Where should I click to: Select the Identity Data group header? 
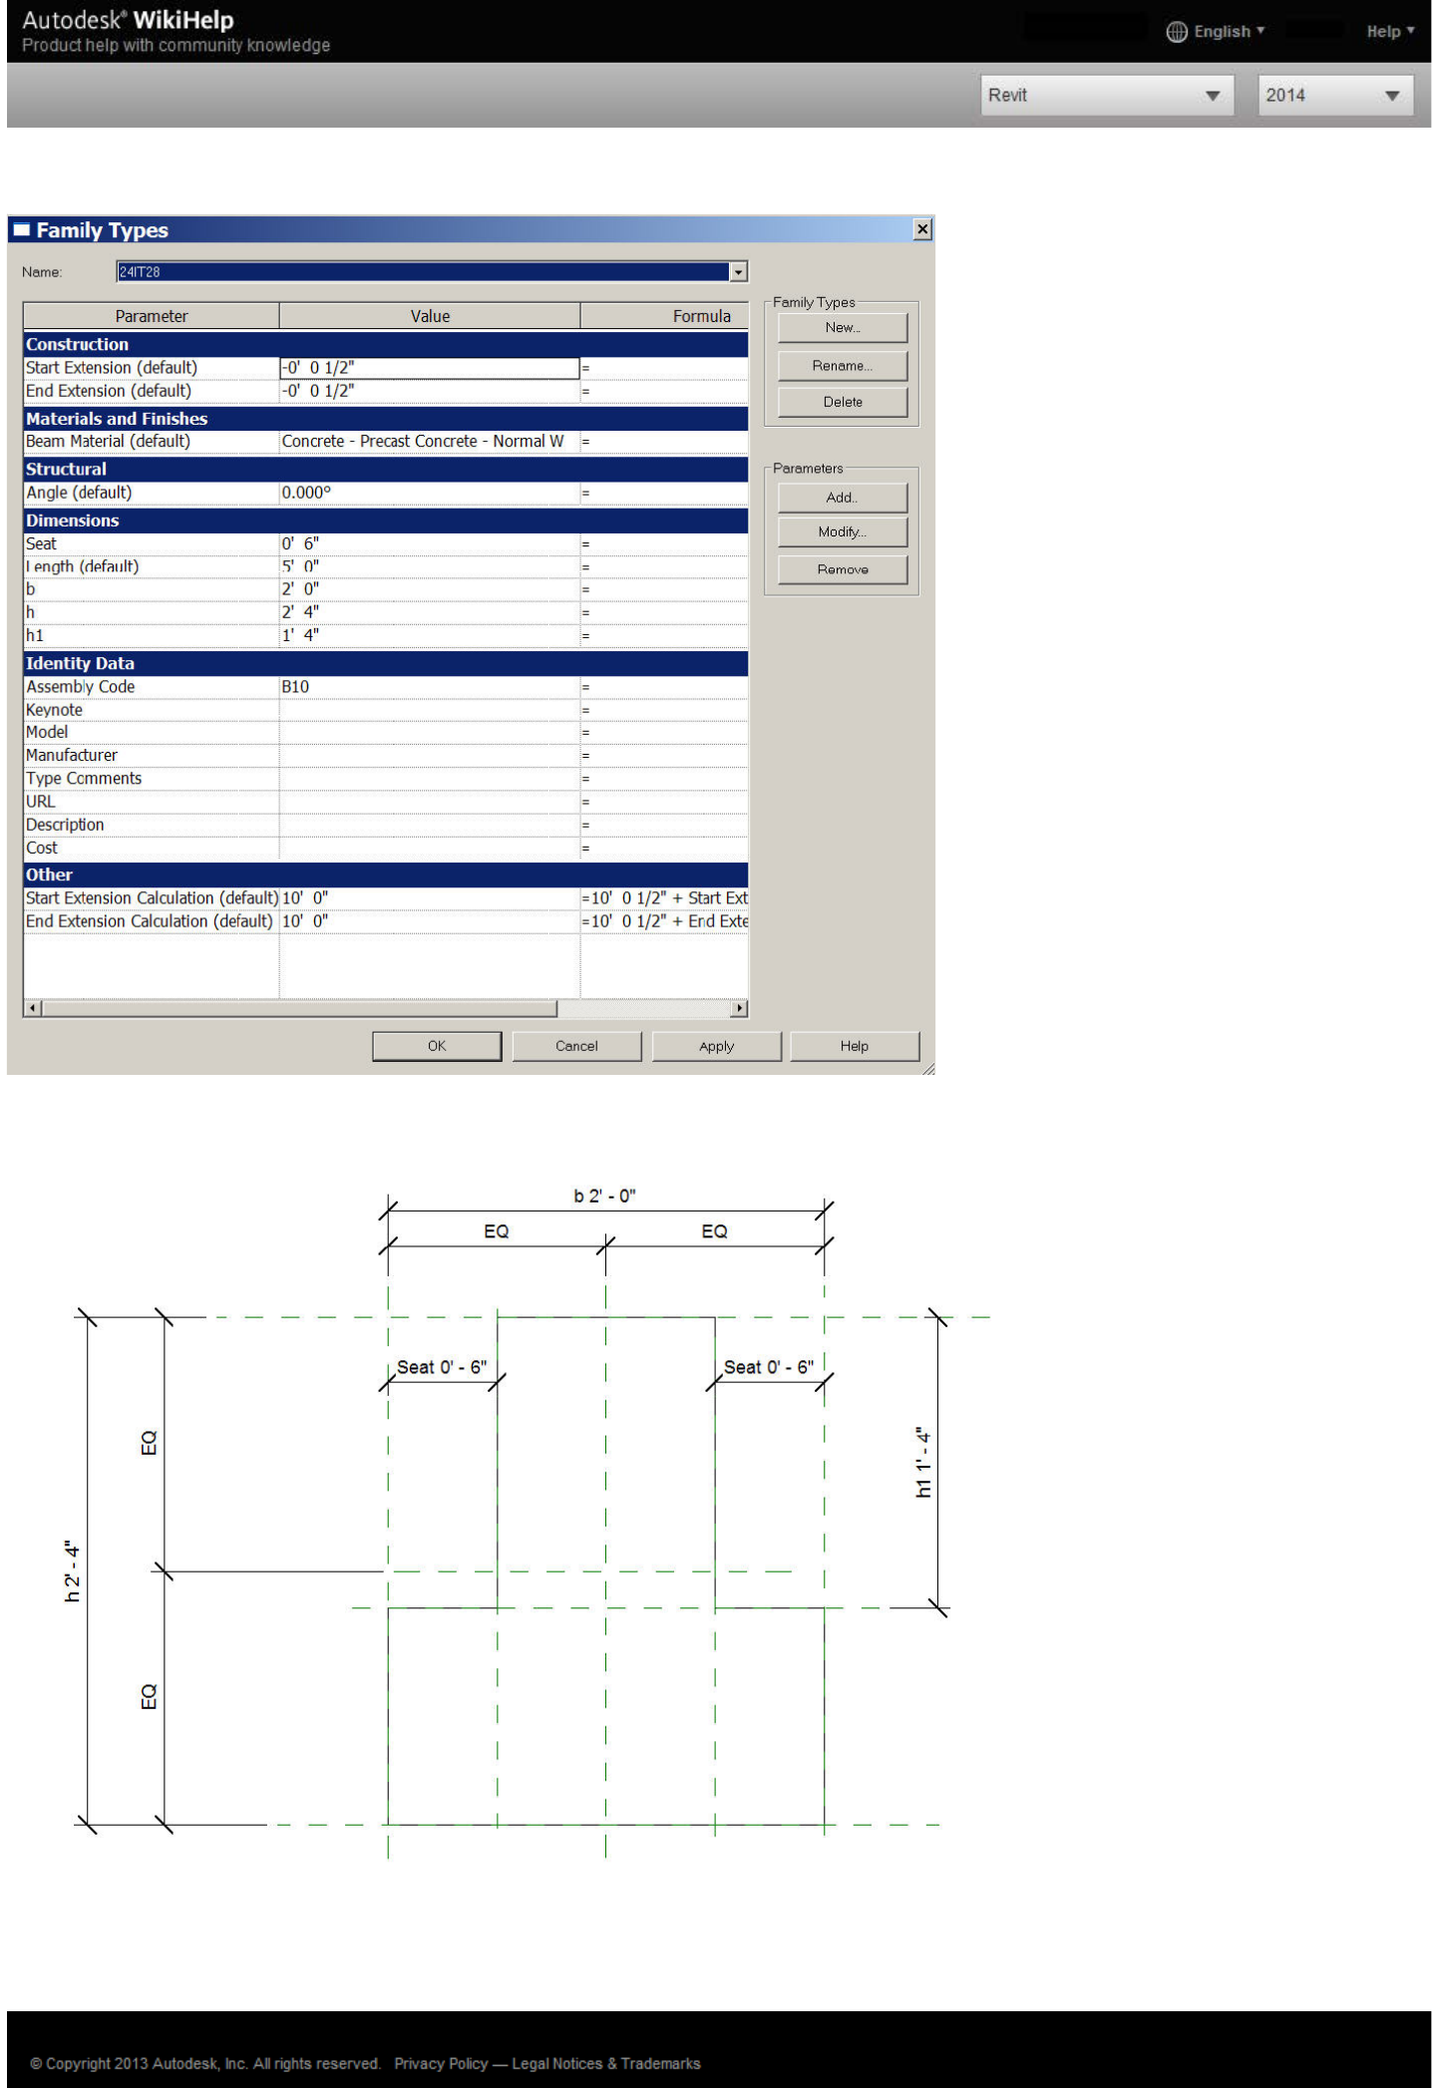(x=386, y=663)
